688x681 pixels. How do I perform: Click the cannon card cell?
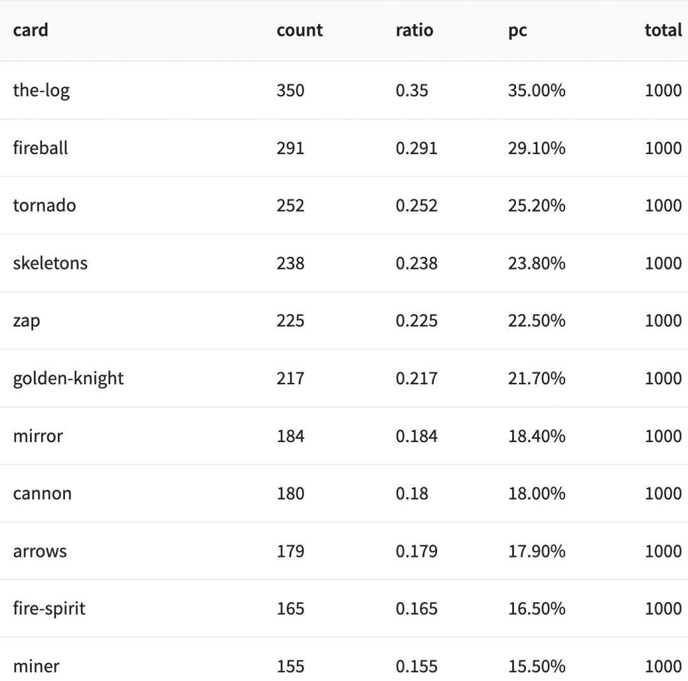(x=42, y=493)
